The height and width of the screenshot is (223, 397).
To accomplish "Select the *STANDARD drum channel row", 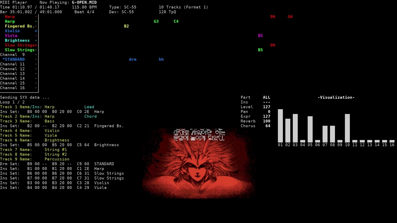I will tap(19, 59).
